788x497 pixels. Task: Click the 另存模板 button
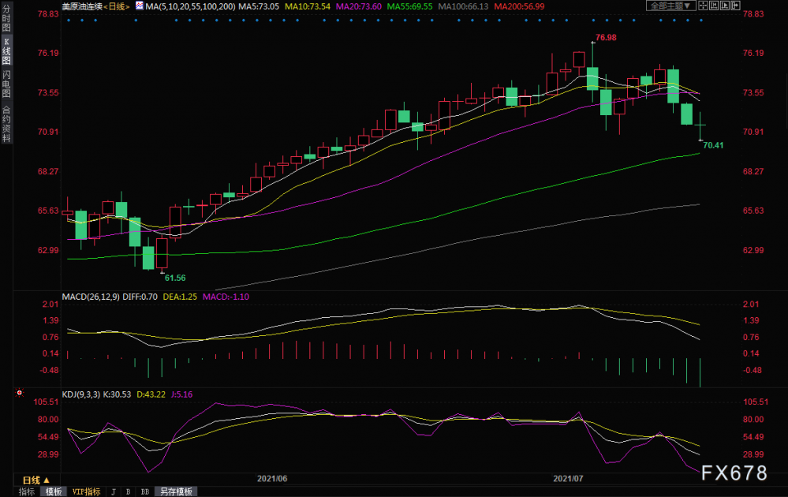pos(177,491)
